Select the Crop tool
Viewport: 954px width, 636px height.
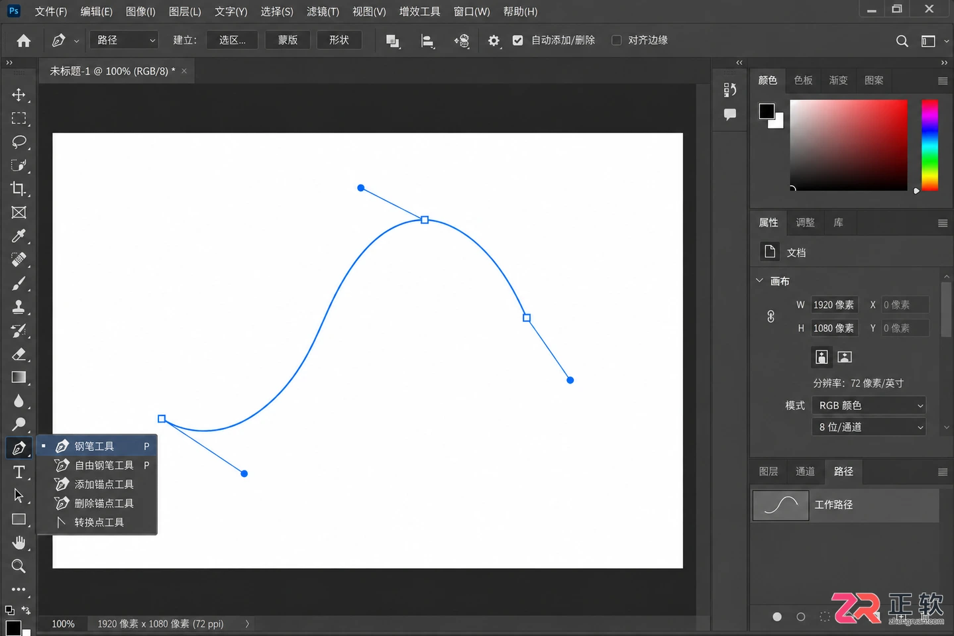(x=19, y=189)
